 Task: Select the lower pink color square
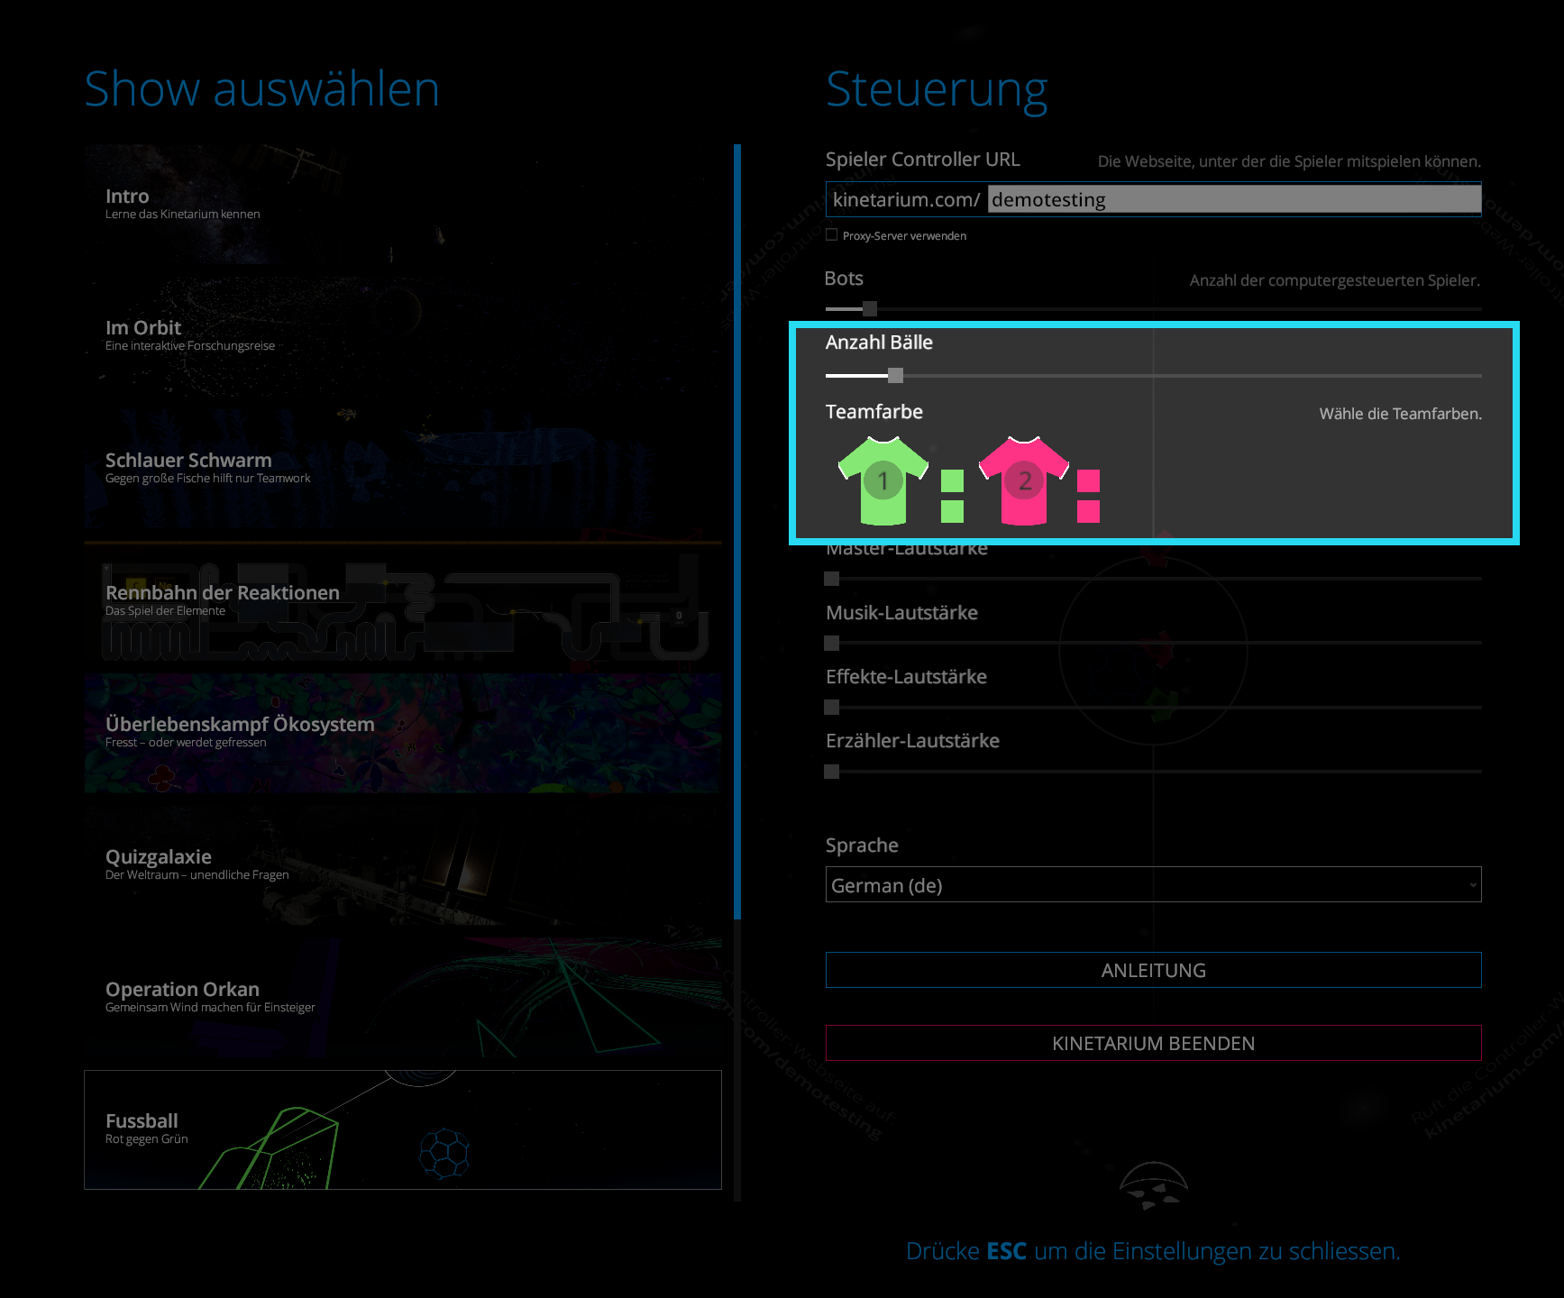[x=1088, y=511]
